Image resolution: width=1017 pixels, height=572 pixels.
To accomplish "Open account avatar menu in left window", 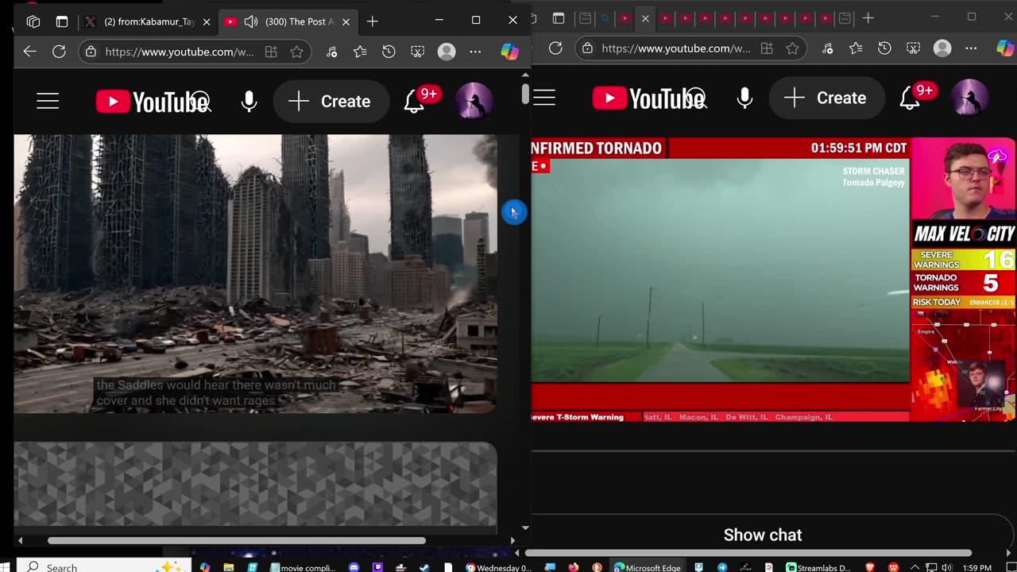I will (474, 102).
